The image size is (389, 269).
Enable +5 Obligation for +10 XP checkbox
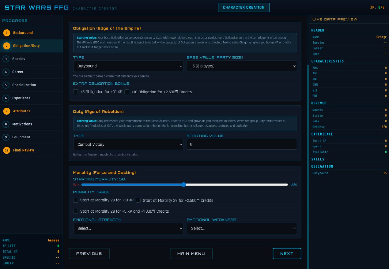pyautogui.click(x=76, y=92)
